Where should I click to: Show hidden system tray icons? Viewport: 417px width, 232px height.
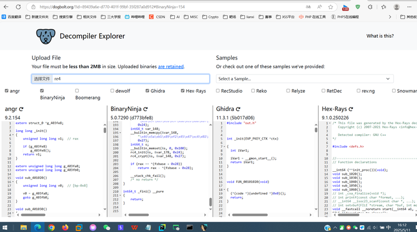(x=335, y=227)
